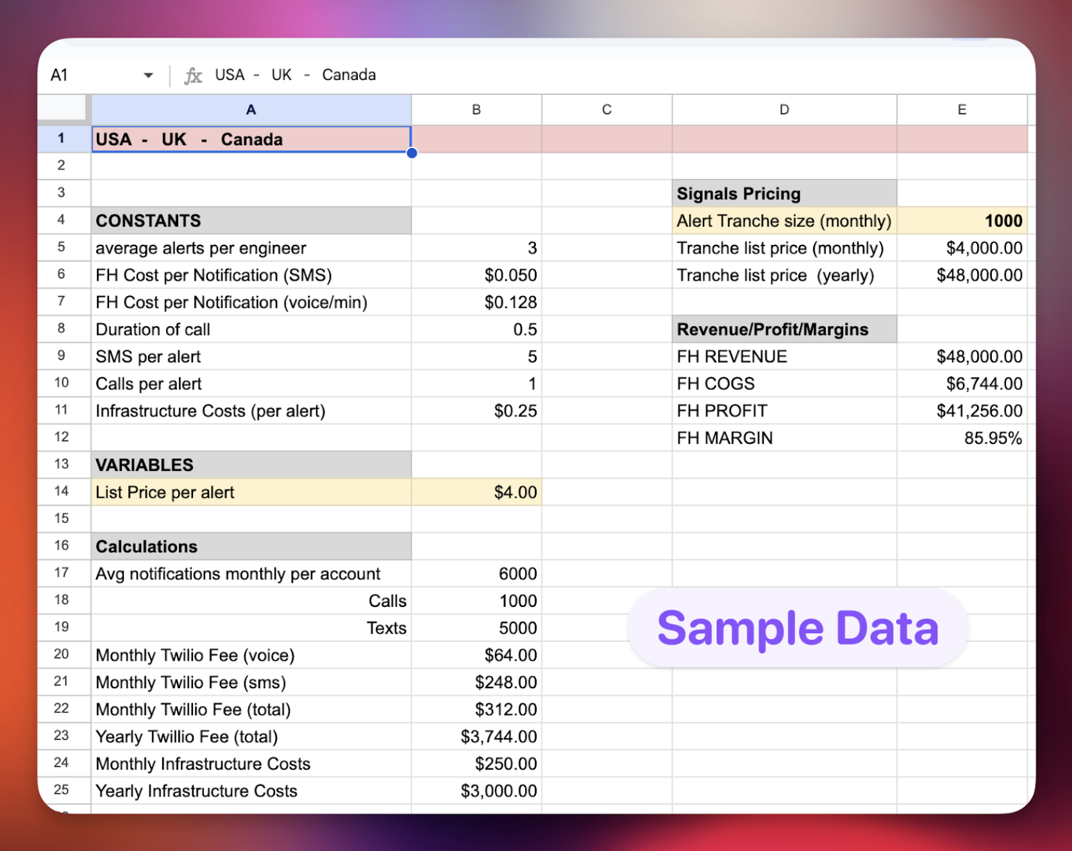Click the 'Revenue/Profit/Margins' heading cell
The width and height of the screenshot is (1072, 851).
[784, 329]
